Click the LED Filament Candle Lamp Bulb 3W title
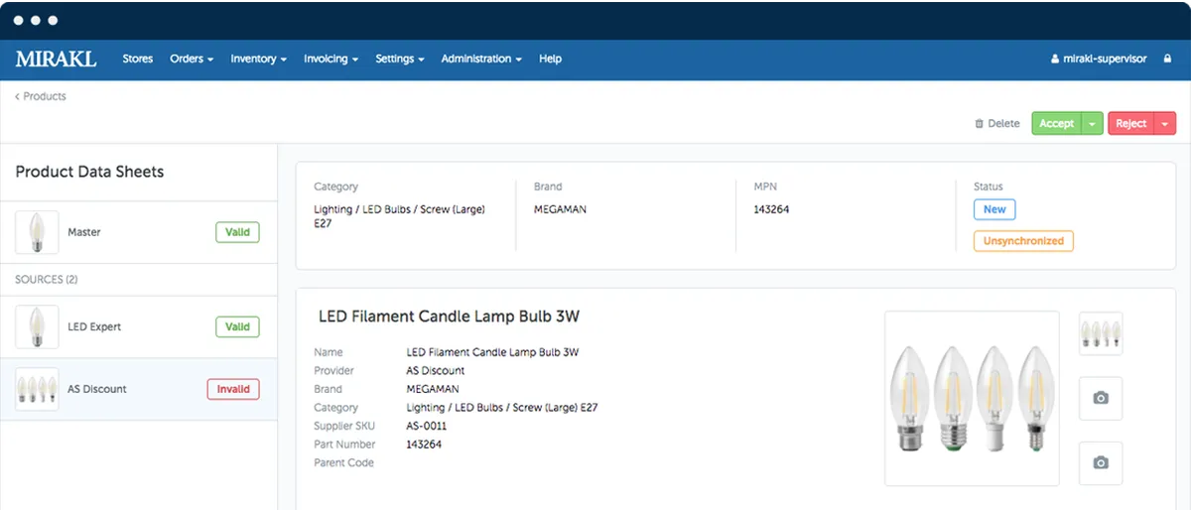 pos(449,317)
